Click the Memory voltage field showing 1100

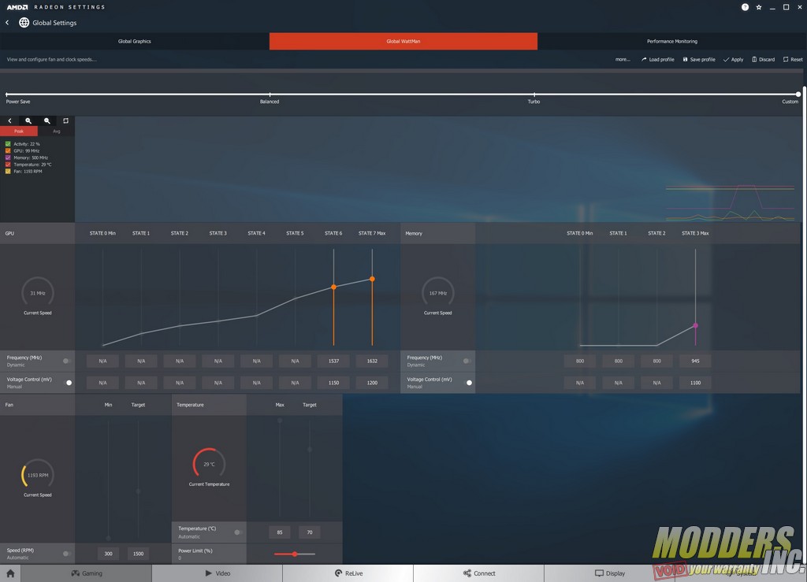[695, 383]
